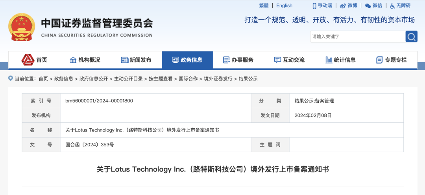Click the 文号 label cell
The image size is (425, 195).
click(x=41, y=145)
